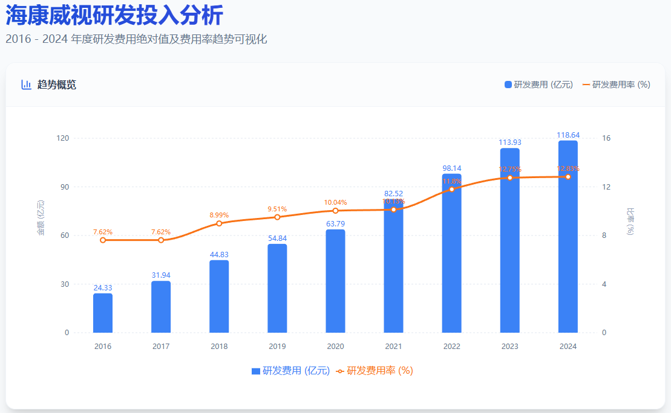671x413 pixels.
Task: Click 研发费用率 (%) text in top-right legend
Action: (621, 85)
